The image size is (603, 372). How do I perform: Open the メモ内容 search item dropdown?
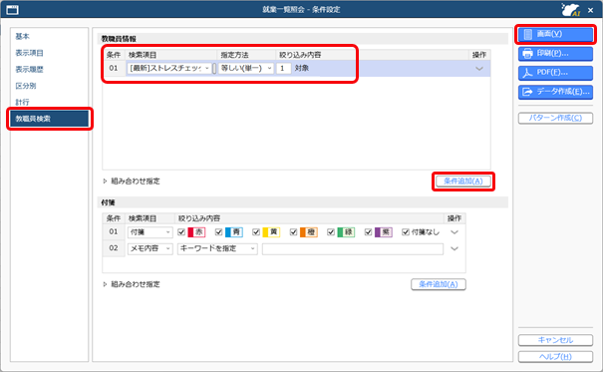[168, 249]
